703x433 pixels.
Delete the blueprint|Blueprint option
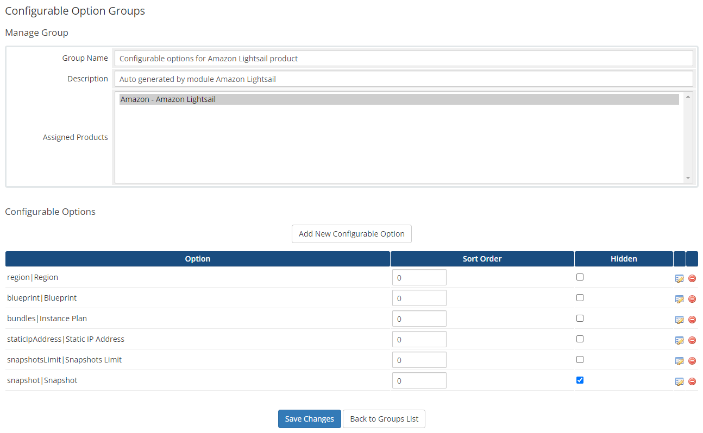[692, 298]
